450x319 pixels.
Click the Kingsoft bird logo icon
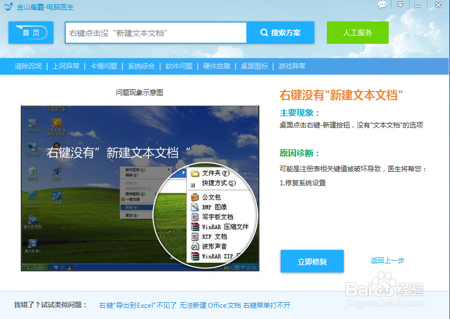(8, 6)
